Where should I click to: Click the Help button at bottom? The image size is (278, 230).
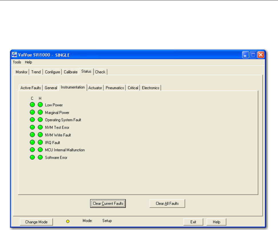pos(217,222)
